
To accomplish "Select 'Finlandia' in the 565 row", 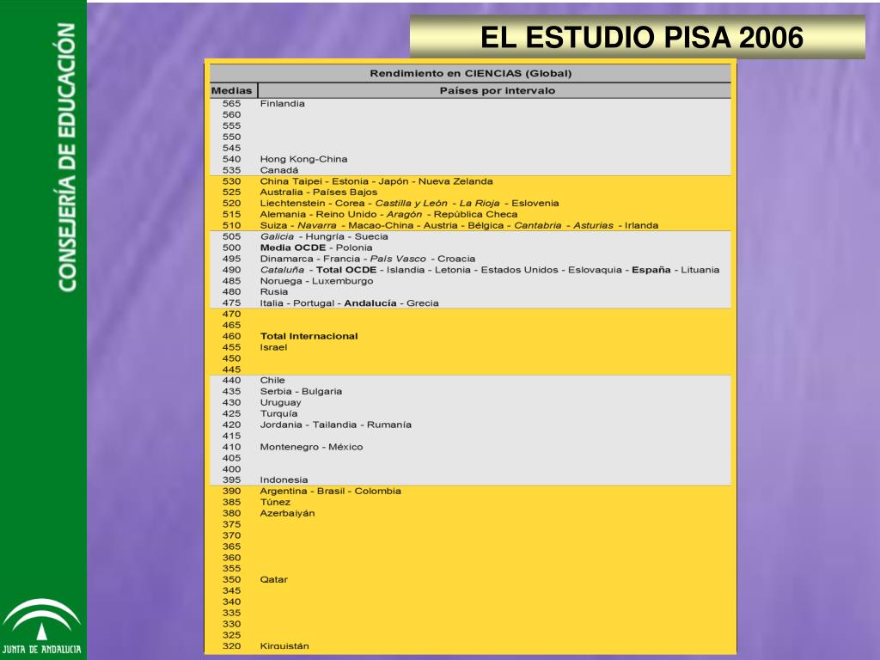I will pos(282,104).
